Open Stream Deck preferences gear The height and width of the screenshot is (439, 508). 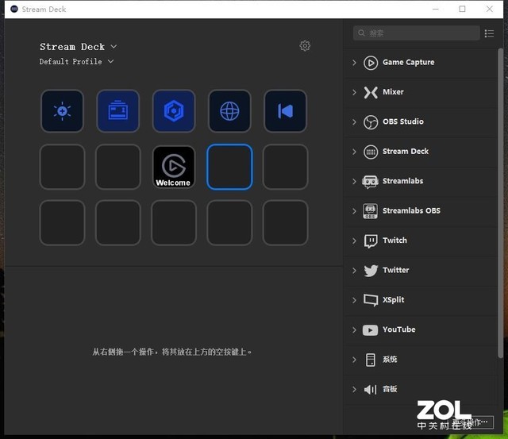(305, 46)
